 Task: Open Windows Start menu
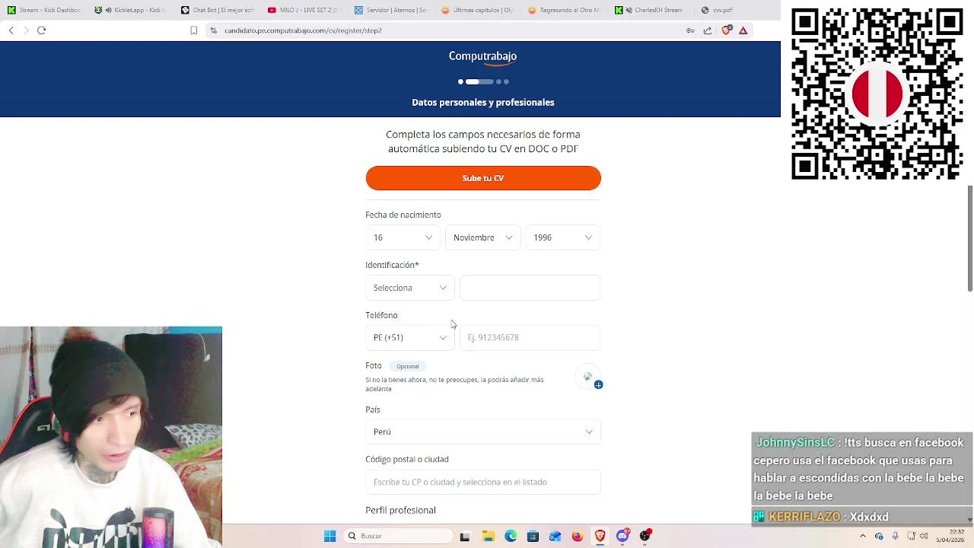[x=329, y=536]
